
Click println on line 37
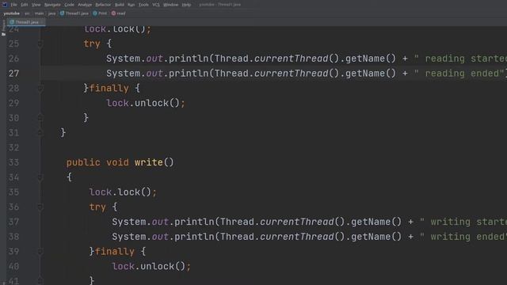pyautogui.click(x=194, y=222)
